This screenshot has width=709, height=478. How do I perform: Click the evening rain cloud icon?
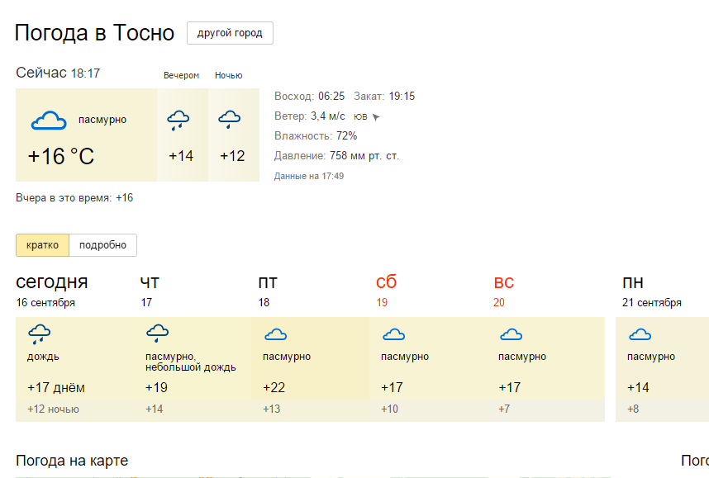click(178, 121)
